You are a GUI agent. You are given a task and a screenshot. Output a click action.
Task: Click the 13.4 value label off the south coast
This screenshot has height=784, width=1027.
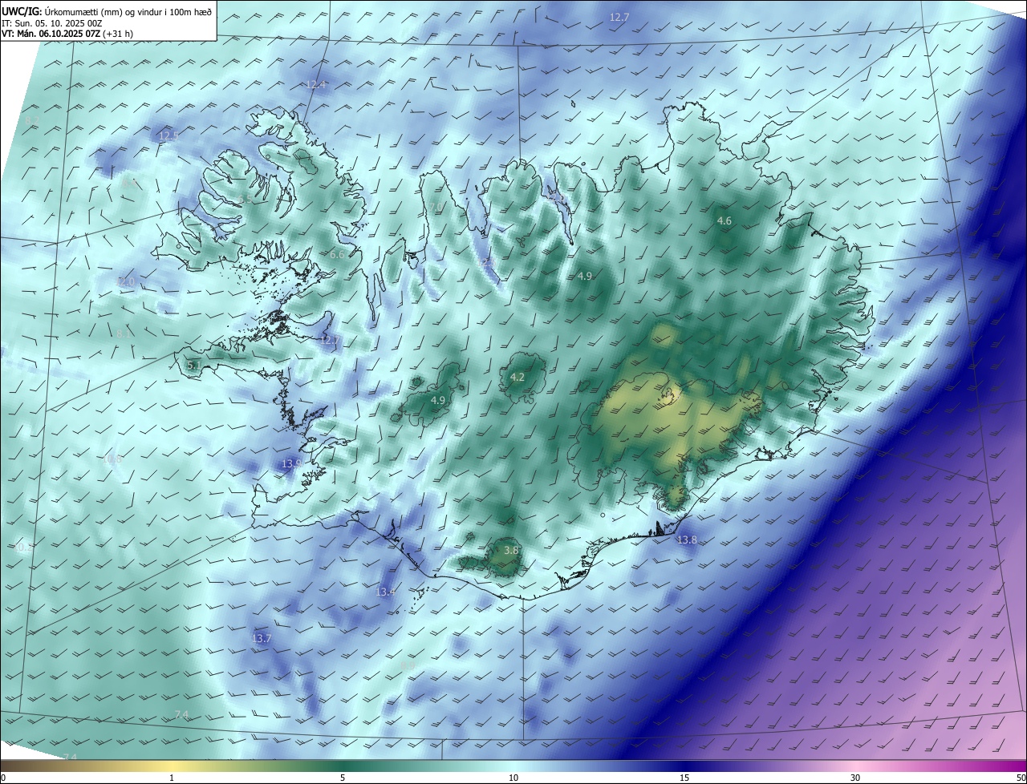pyautogui.click(x=386, y=592)
